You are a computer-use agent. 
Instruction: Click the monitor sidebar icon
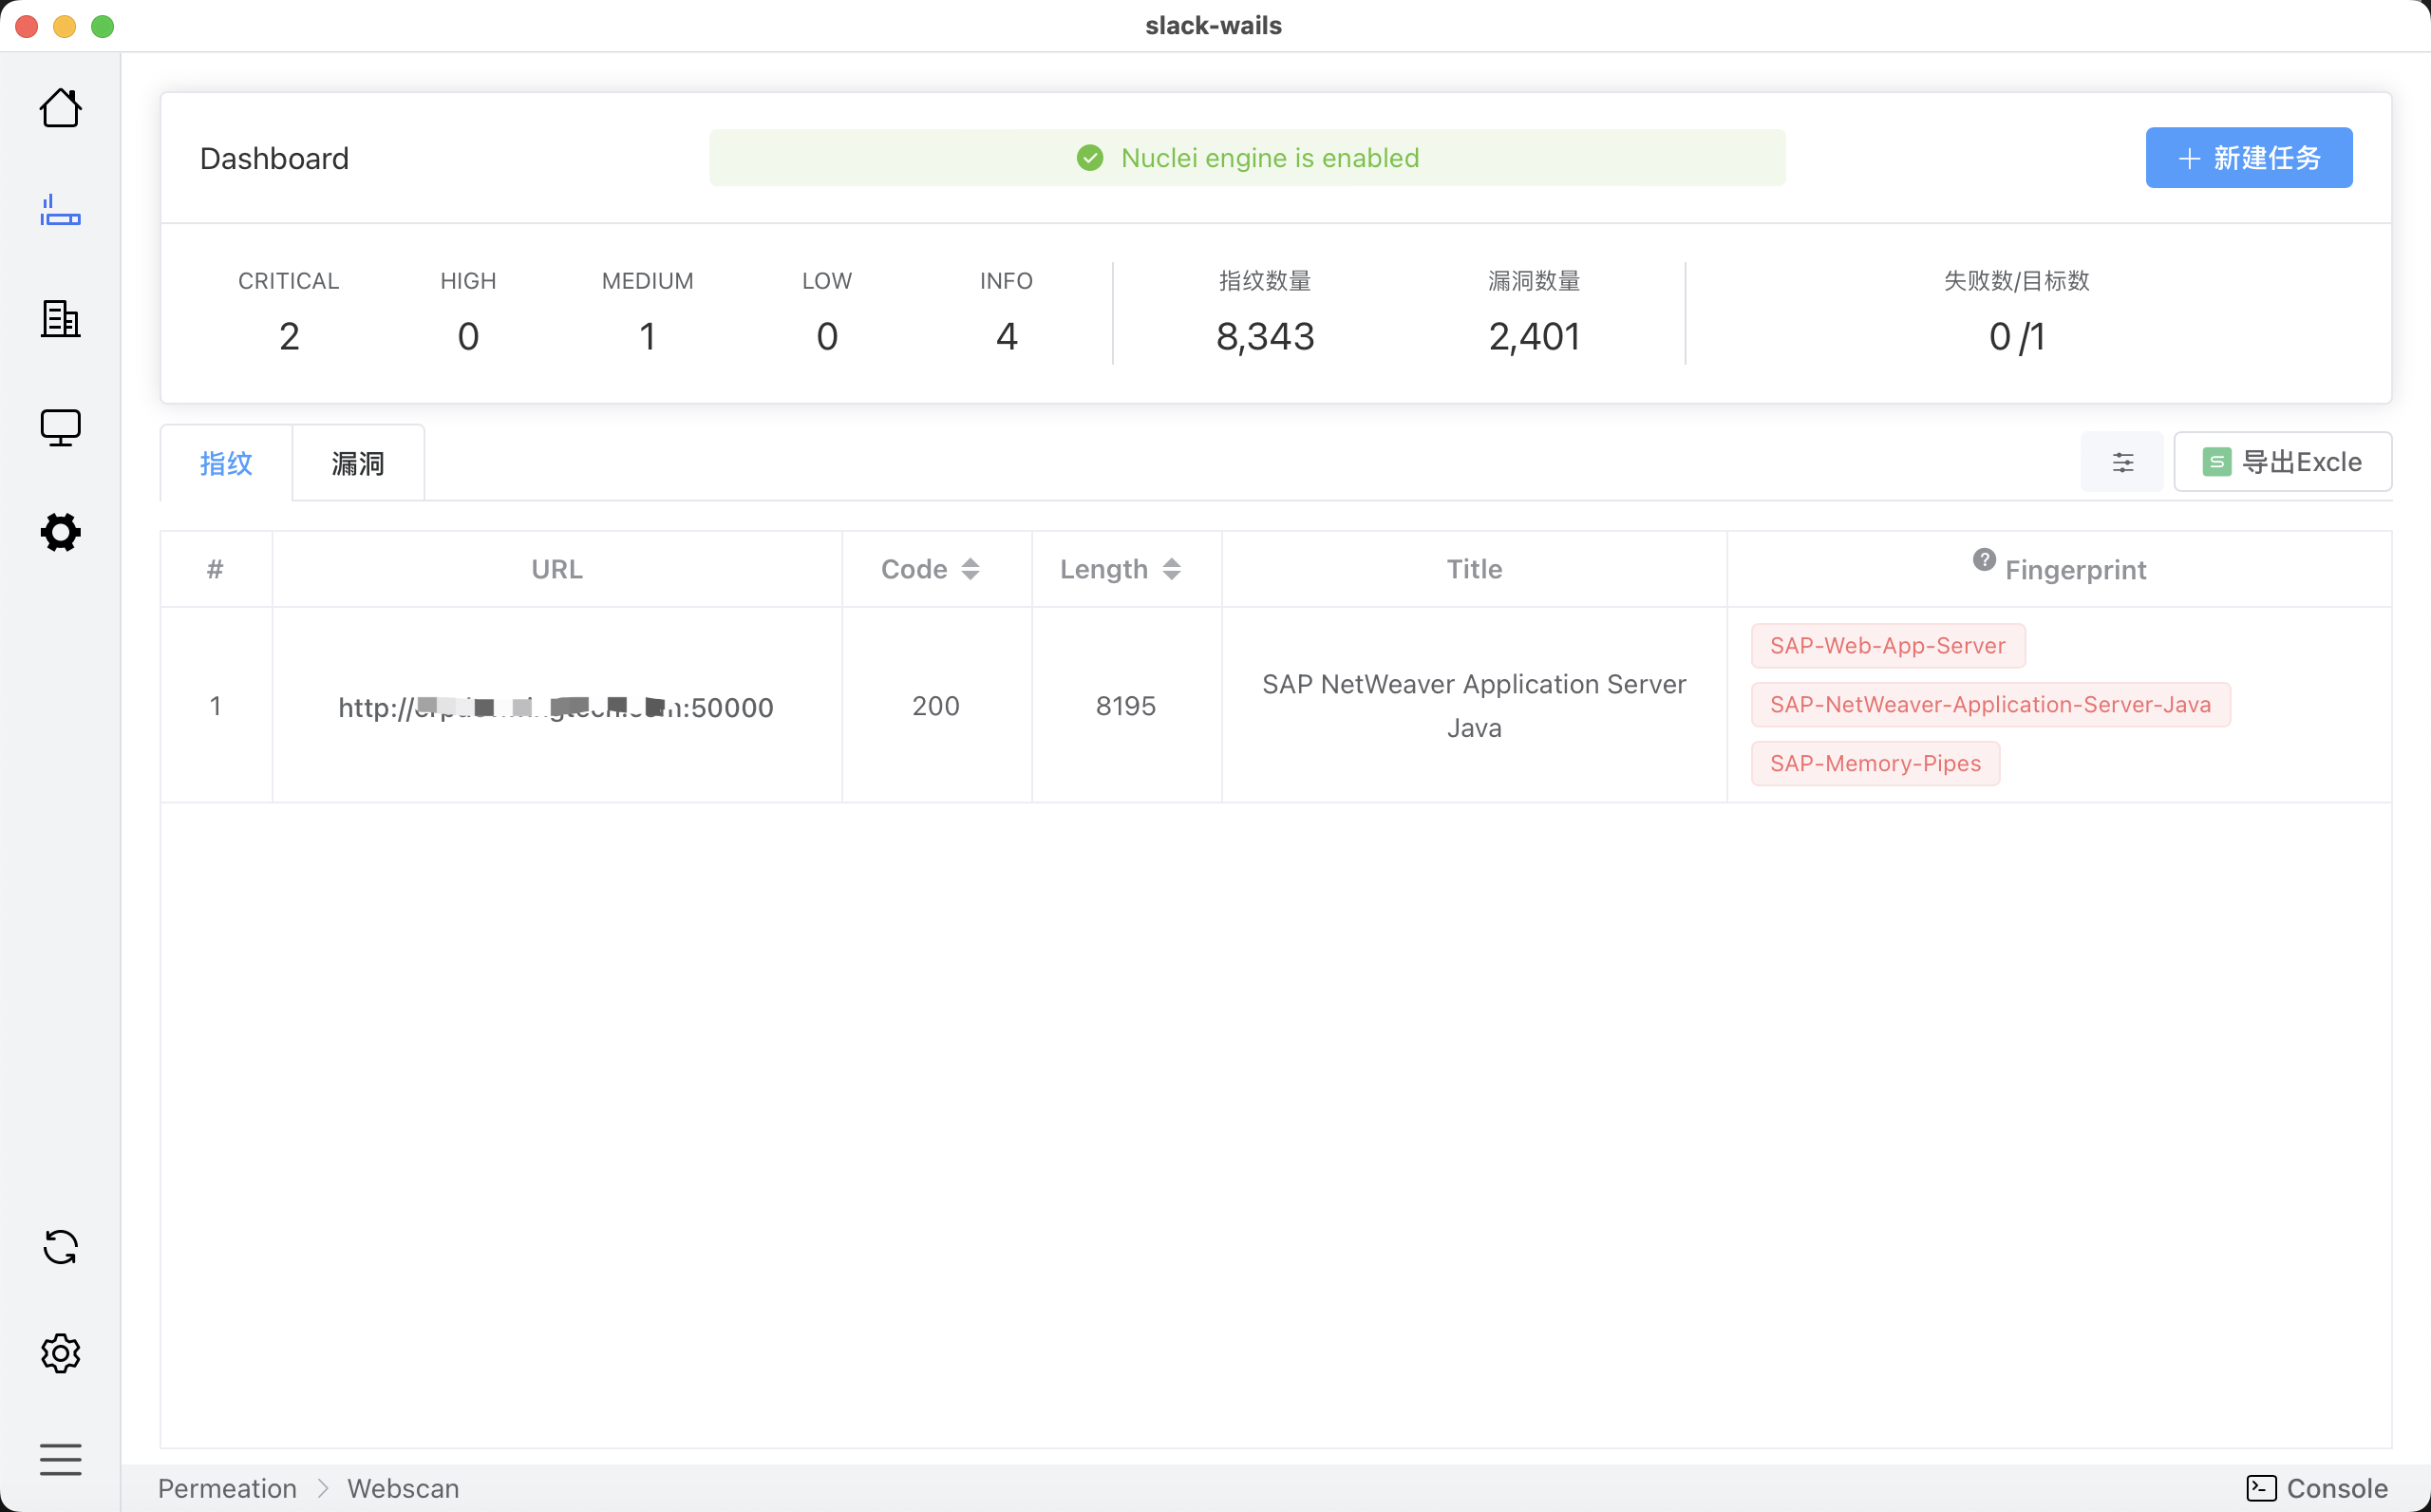coord(60,427)
